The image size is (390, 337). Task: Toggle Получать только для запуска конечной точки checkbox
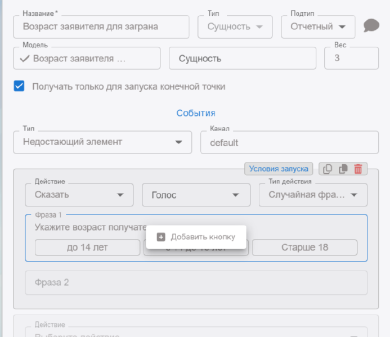[x=19, y=86]
